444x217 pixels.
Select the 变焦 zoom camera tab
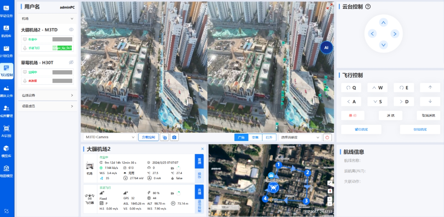point(255,137)
